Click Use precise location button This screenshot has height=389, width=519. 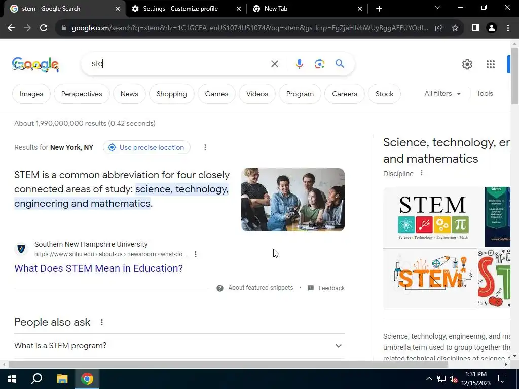pos(146,147)
